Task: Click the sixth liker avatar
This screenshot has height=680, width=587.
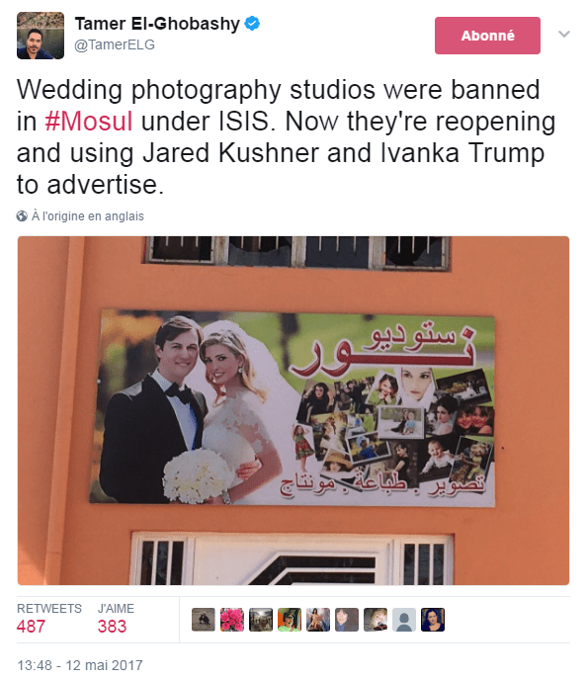Action: click(x=347, y=620)
